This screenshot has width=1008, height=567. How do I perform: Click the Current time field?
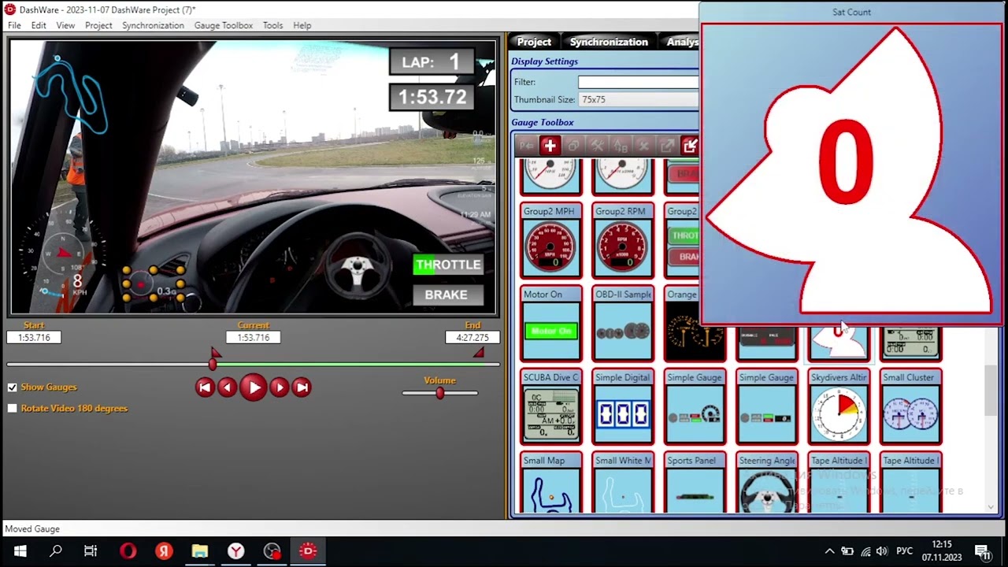coord(253,337)
